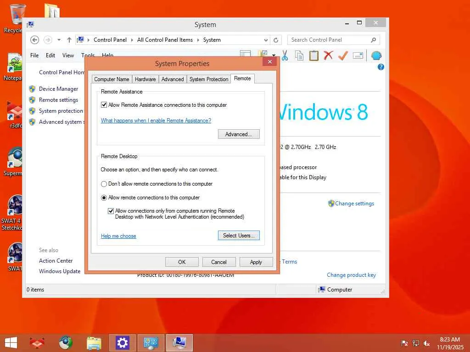Open the Control Panel taskbar icon

(151, 343)
